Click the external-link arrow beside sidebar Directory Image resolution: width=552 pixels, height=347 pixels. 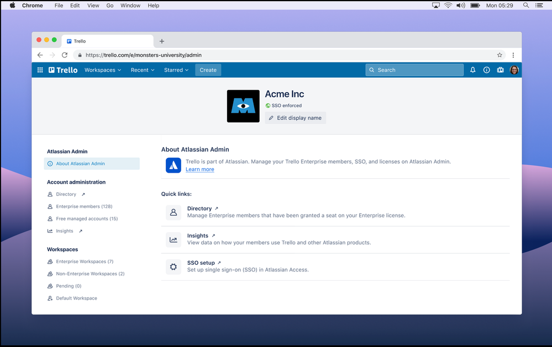(x=83, y=194)
